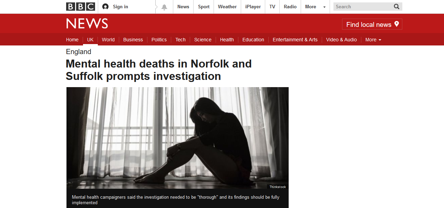
Task: Click inside the Search input field
Action: pos(363,7)
